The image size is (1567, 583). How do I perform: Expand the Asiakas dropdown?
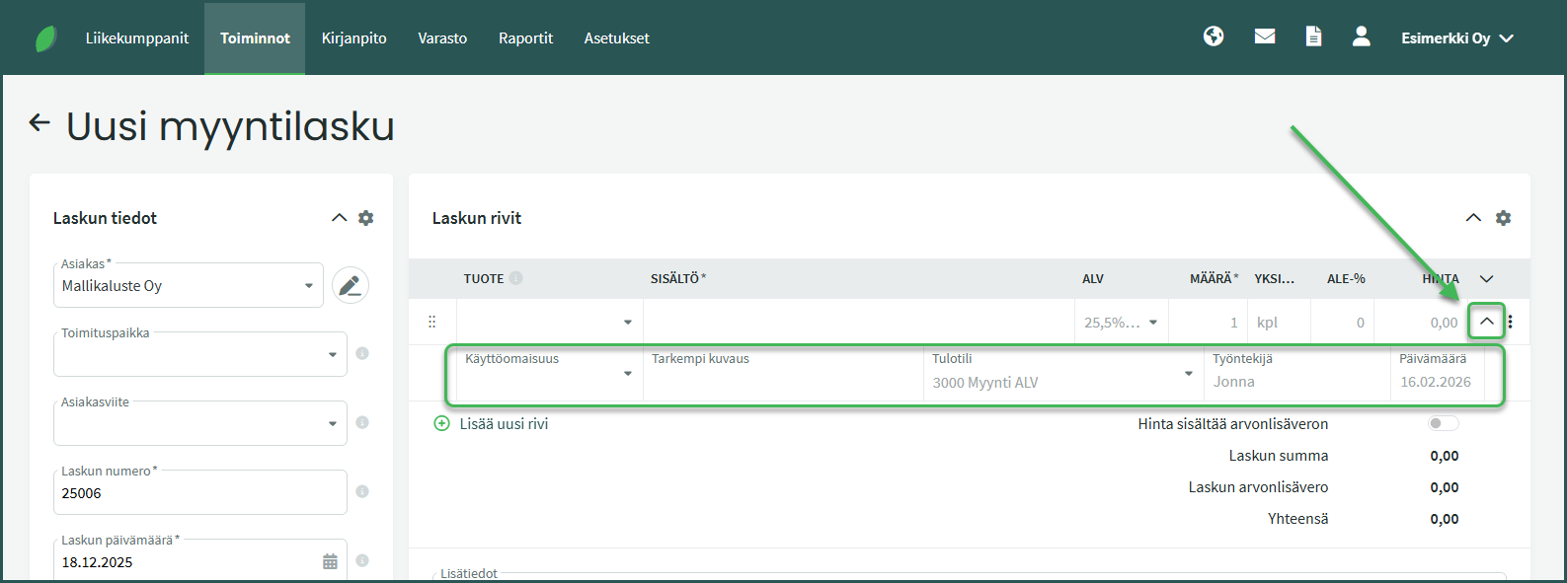(308, 286)
